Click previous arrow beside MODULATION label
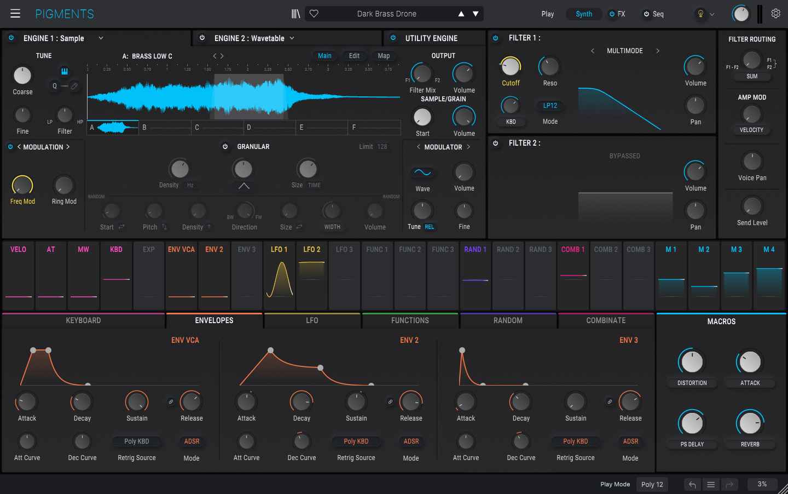Image resolution: width=788 pixels, height=494 pixels. point(19,147)
